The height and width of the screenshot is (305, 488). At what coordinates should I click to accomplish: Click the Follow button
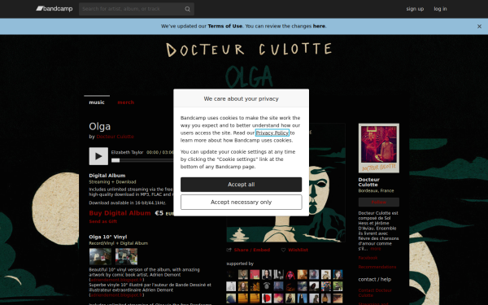coord(379,203)
